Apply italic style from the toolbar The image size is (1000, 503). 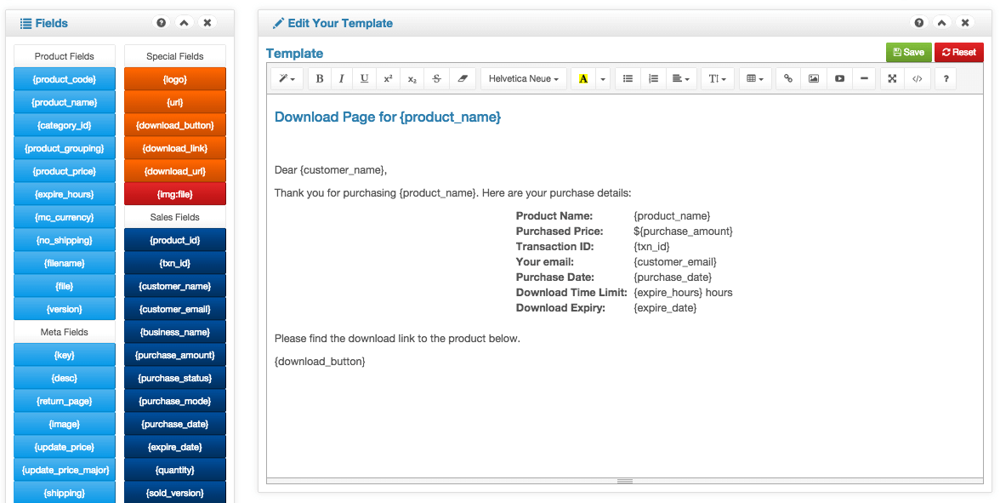pos(341,78)
